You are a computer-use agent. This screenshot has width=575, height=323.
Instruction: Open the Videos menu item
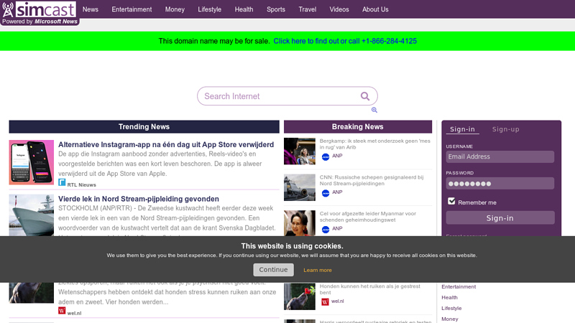[x=339, y=9]
